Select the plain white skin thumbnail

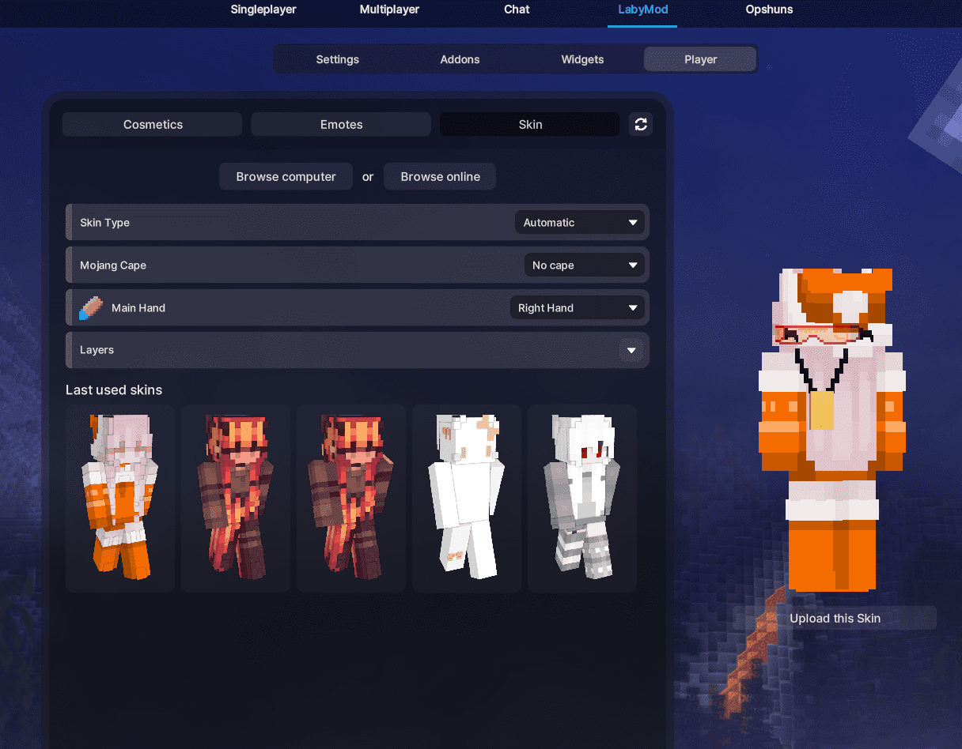(467, 499)
